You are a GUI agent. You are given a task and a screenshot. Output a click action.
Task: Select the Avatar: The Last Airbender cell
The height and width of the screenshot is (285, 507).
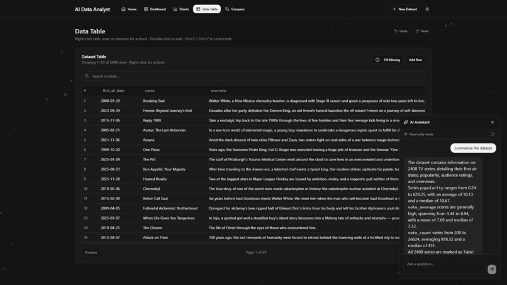(164, 130)
